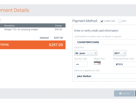Click the Description column header

10,25
